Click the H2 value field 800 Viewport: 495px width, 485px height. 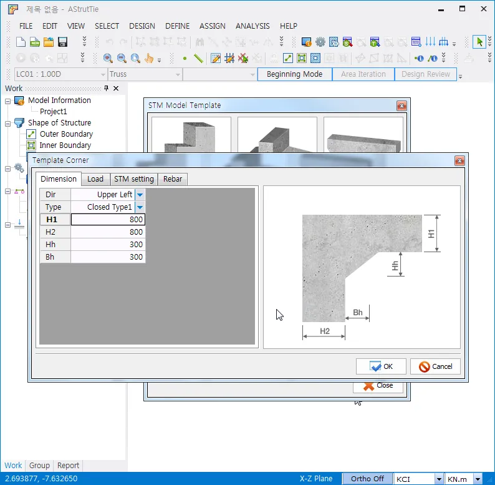[x=108, y=232]
